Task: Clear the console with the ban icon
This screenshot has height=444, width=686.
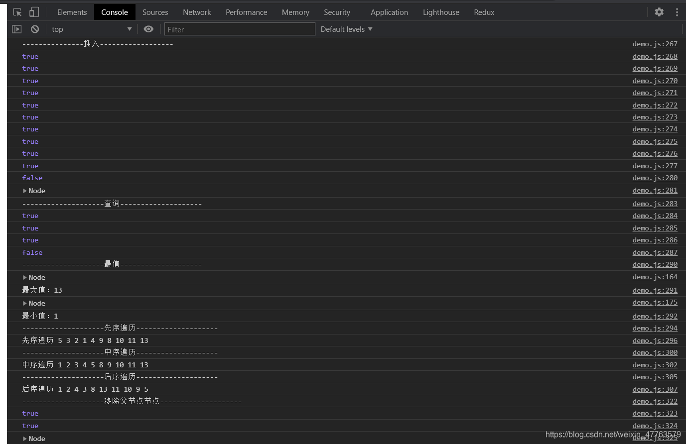Action: pos(35,29)
